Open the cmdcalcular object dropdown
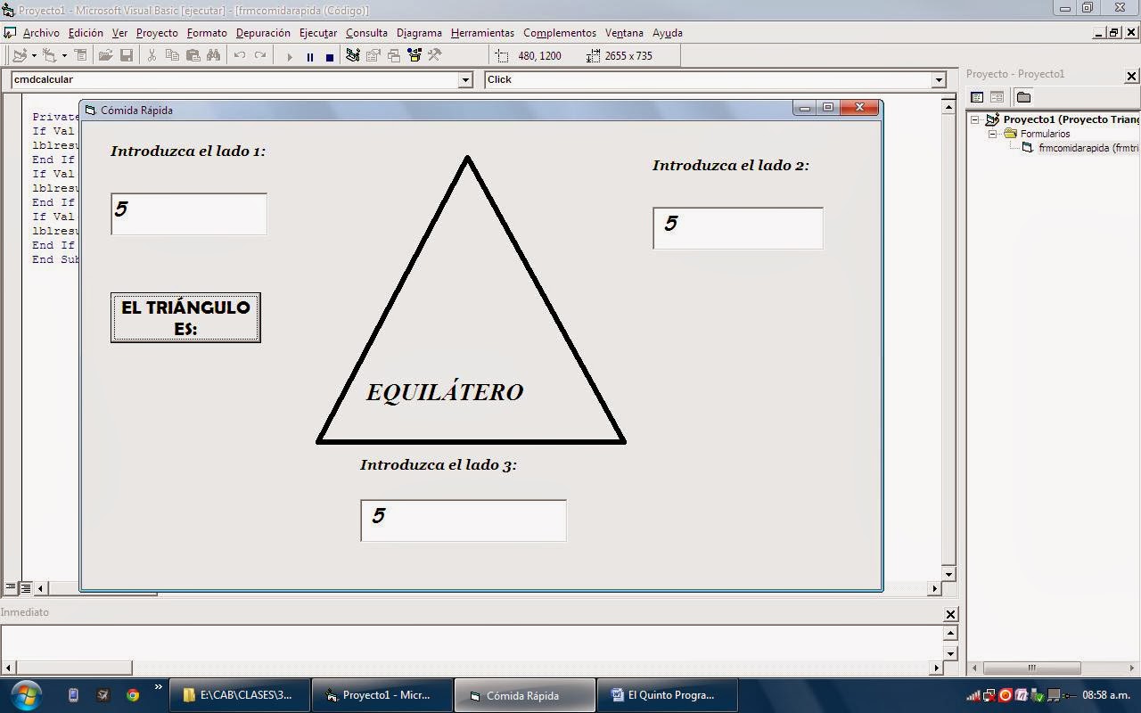 (x=465, y=79)
